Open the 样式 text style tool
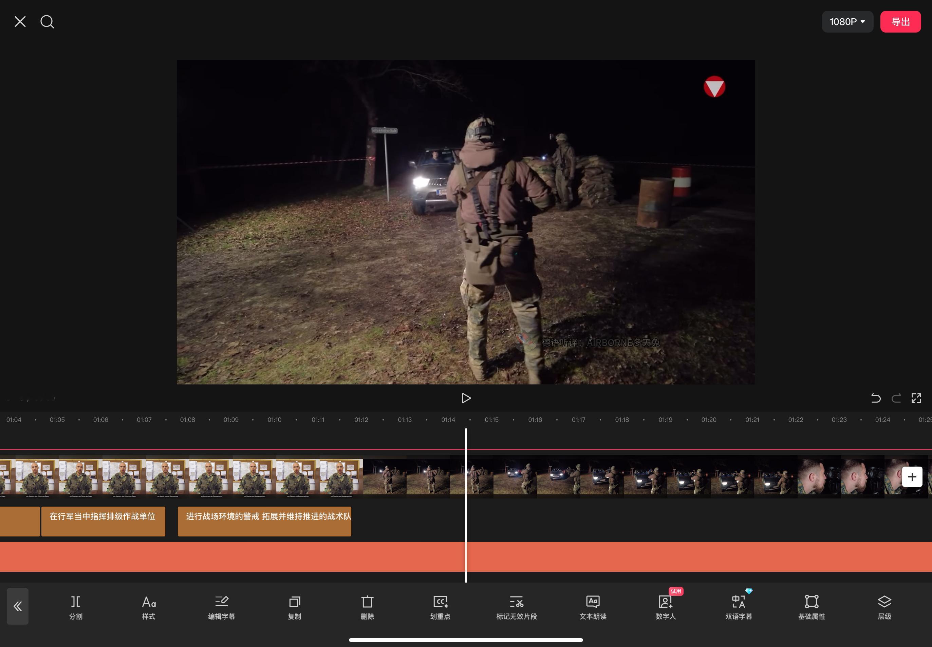932x647 pixels. (149, 607)
